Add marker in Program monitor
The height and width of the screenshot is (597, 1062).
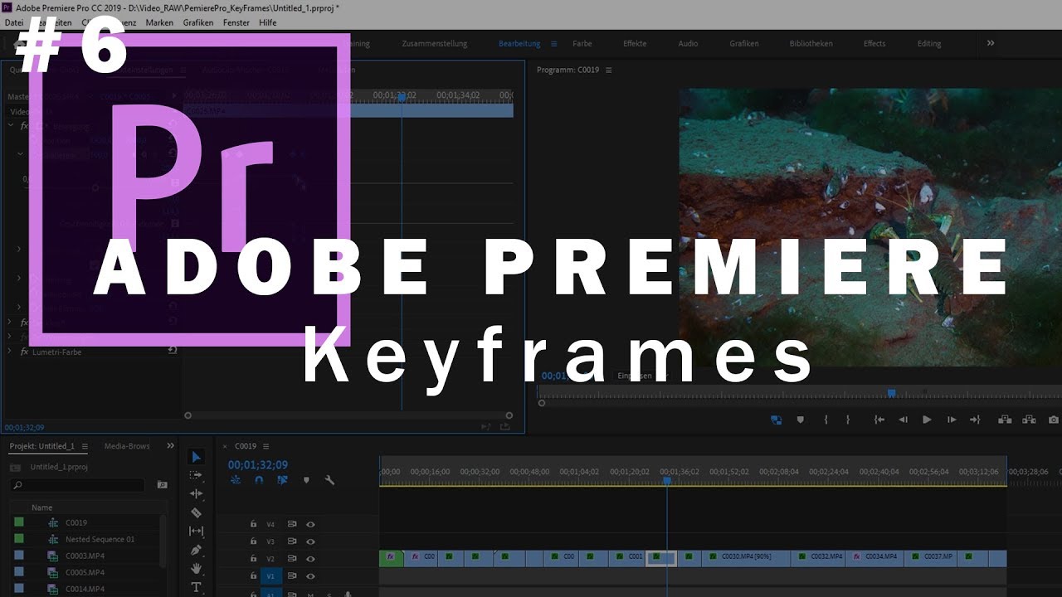(x=800, y=420)
